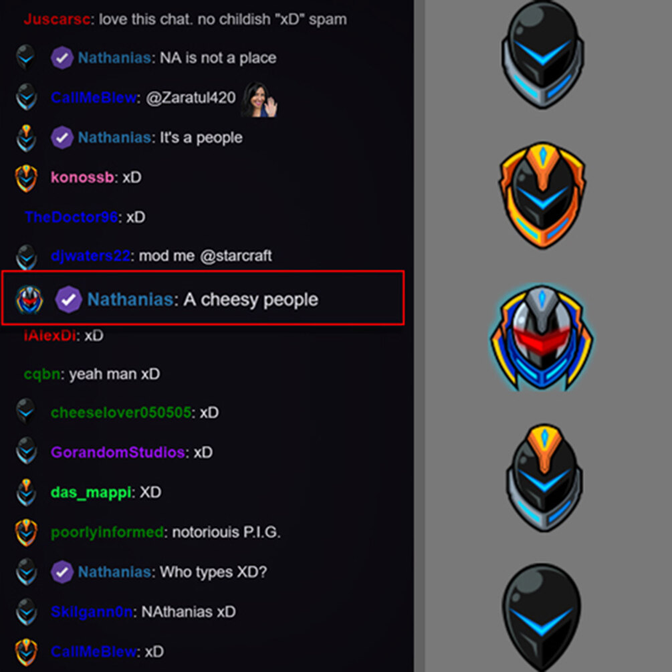Click the verified checkmark beside 'NA is not a place'

[62, 58]
